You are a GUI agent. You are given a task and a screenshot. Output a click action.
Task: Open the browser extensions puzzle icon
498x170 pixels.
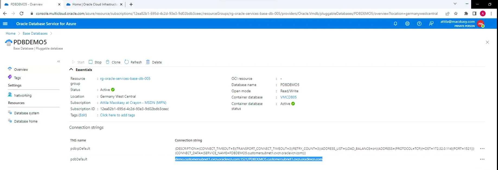click(x=466, y=13)
